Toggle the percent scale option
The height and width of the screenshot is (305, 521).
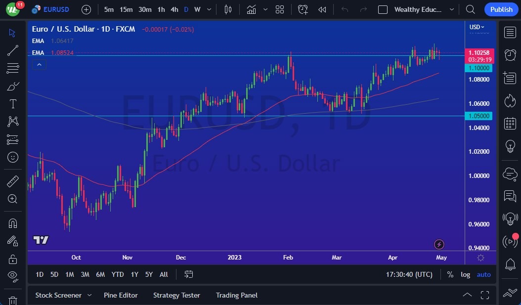pos(450,274)
